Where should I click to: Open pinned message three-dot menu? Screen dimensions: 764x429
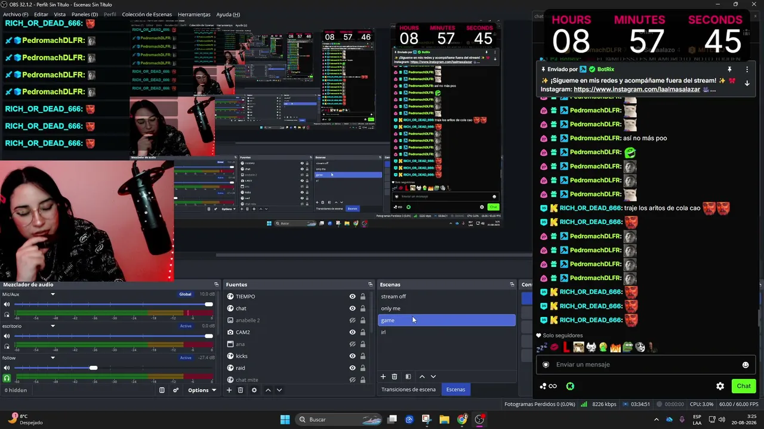tap(747, 70)
